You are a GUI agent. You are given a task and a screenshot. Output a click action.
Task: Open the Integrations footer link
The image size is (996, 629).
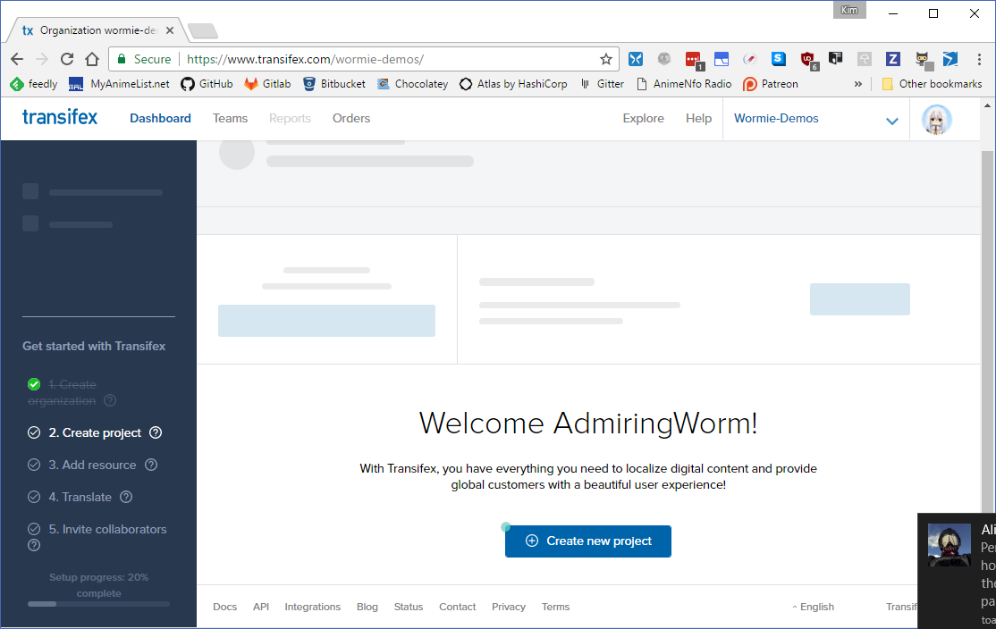[x=313, y=607]
